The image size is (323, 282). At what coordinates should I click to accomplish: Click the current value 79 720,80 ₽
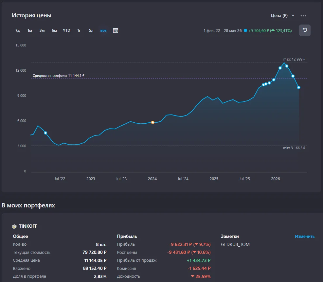coord(94,252)
